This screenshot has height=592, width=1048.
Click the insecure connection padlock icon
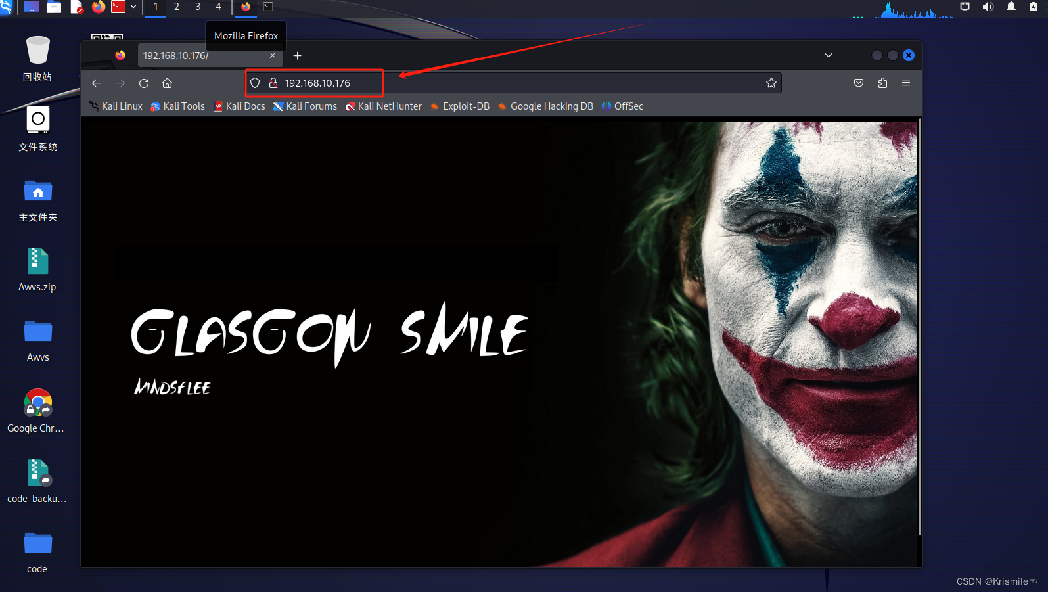[273, 83]
